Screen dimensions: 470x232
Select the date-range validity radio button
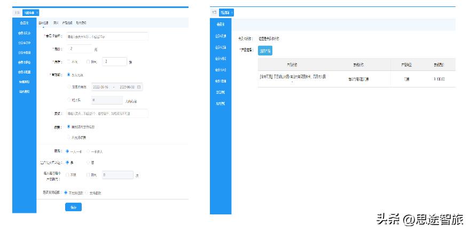click(x=68, y=86)
